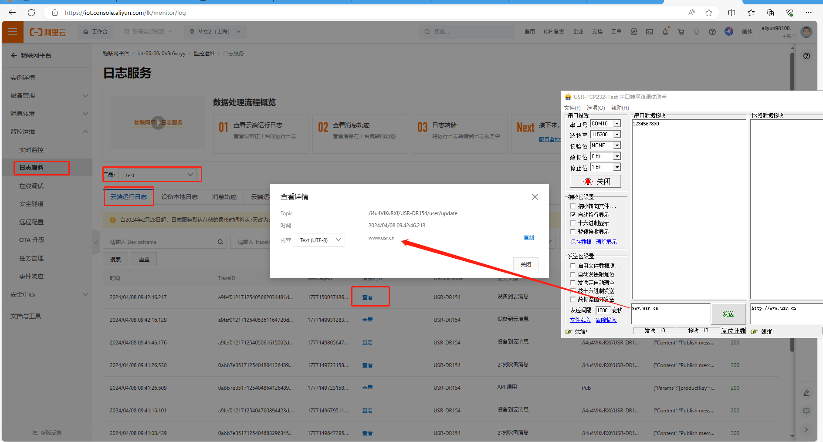Uncheck the 自动换行显示 checkbox
Viewport: 823px width, 442px height.
click(573, 215)
